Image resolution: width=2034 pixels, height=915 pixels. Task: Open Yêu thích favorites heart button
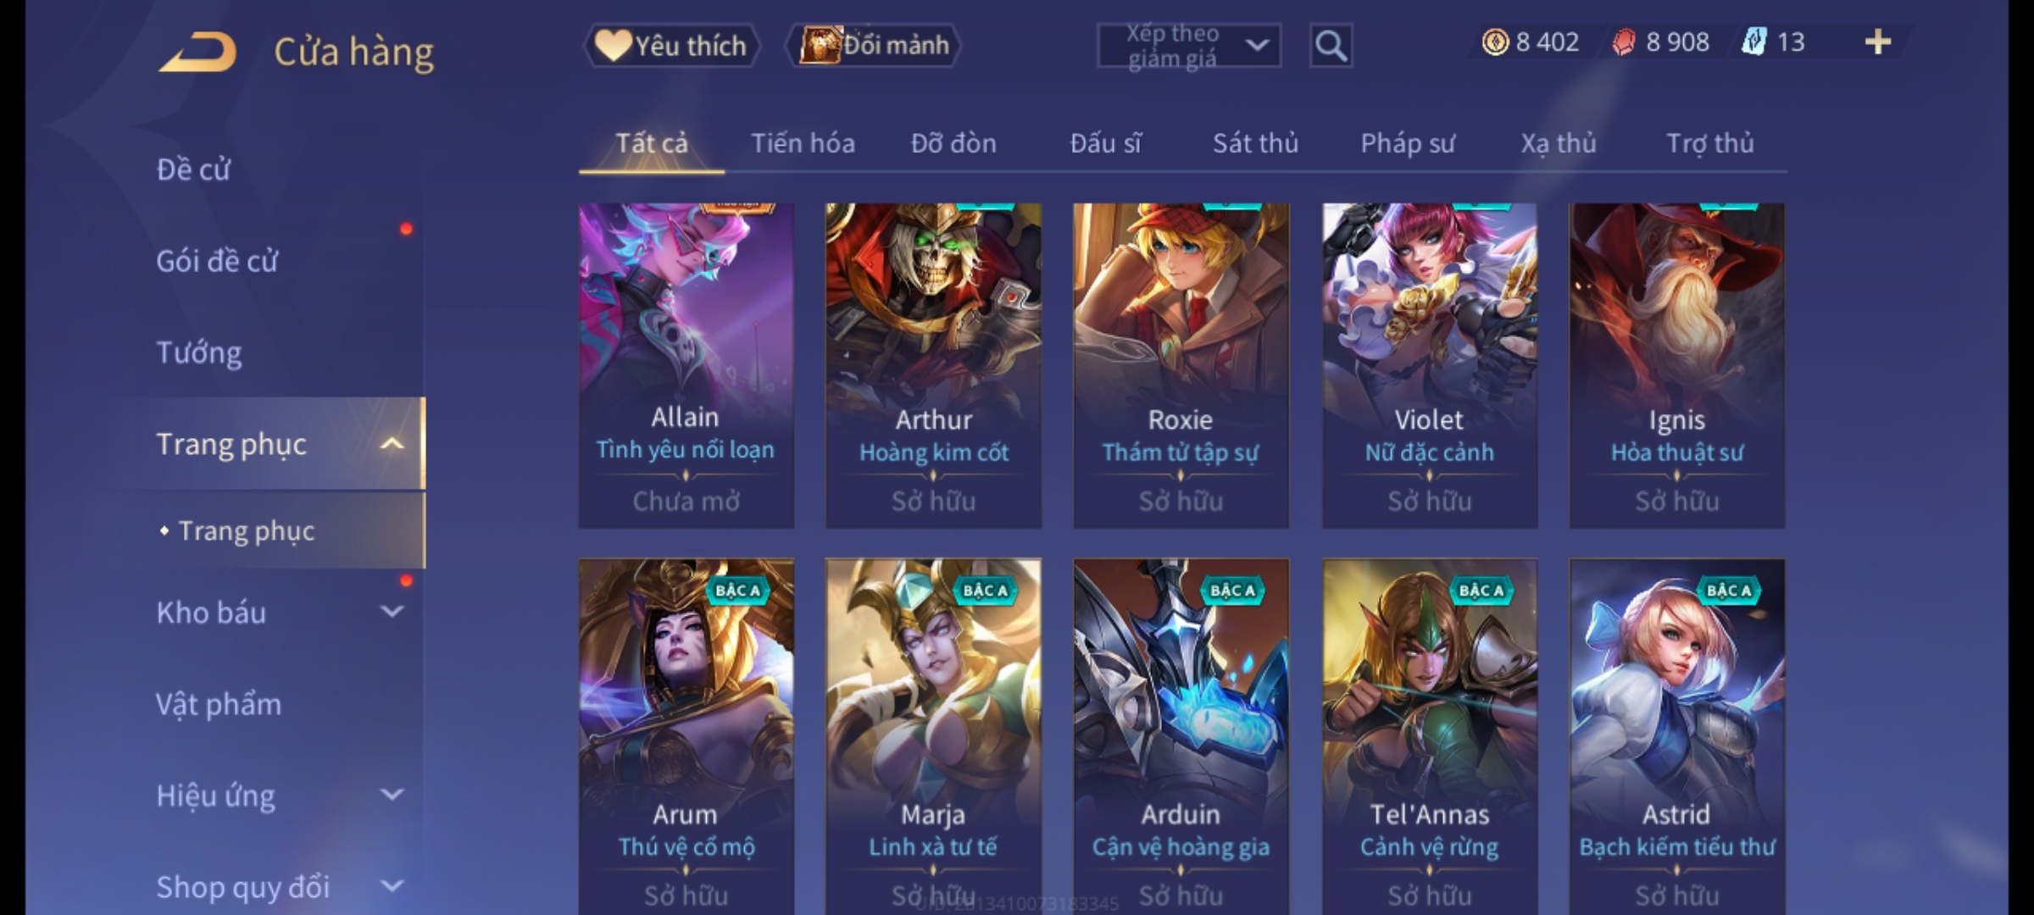click(x=671, y=46)
